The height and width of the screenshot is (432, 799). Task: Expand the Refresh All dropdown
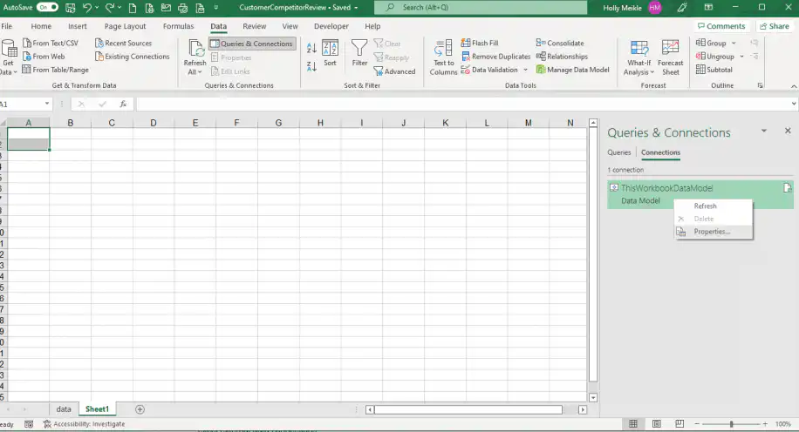click(195, 68)
